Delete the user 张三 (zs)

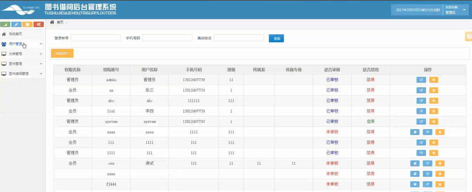(434, 90)
